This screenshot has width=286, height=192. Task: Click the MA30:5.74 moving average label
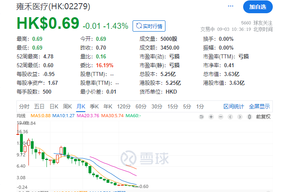[112, 116]
